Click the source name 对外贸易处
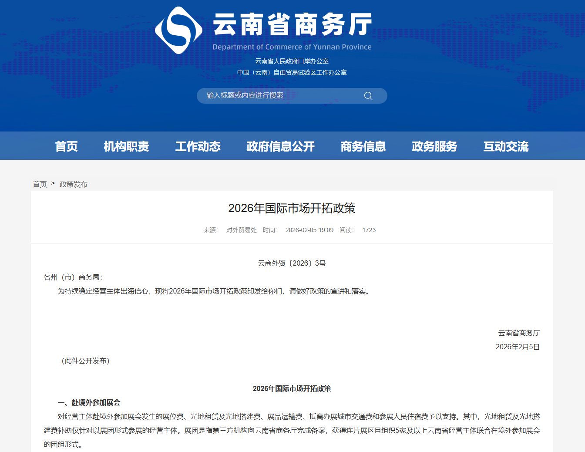 coord(241,230)
